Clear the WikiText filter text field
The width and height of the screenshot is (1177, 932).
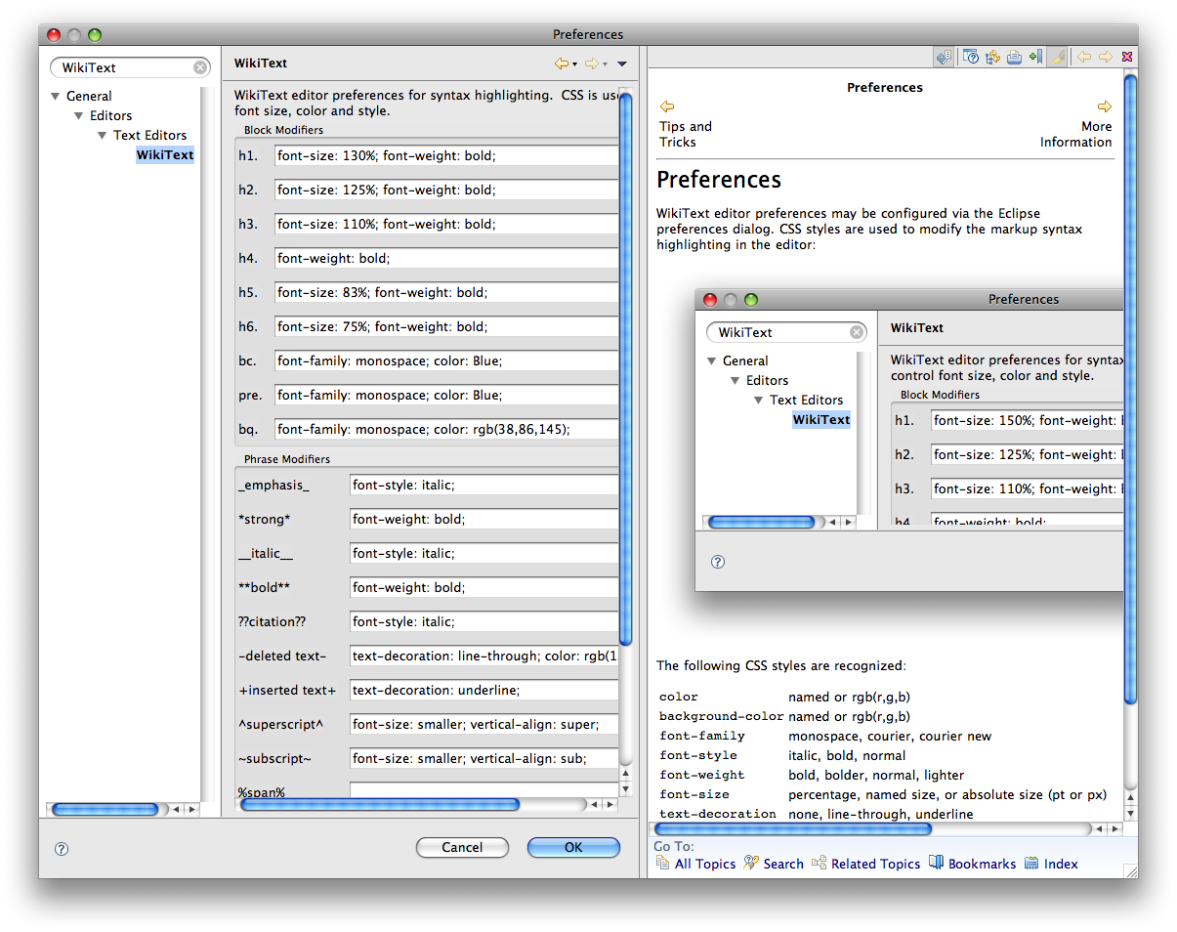tap(200, 67)
